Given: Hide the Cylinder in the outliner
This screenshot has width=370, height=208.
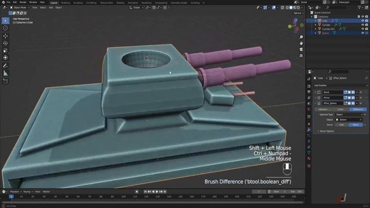Looking at the screenshot, I should pyautogui.click(x=362, y=25).
